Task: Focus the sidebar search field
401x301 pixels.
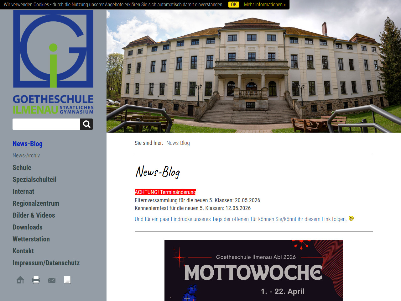Action: point(46,124)
